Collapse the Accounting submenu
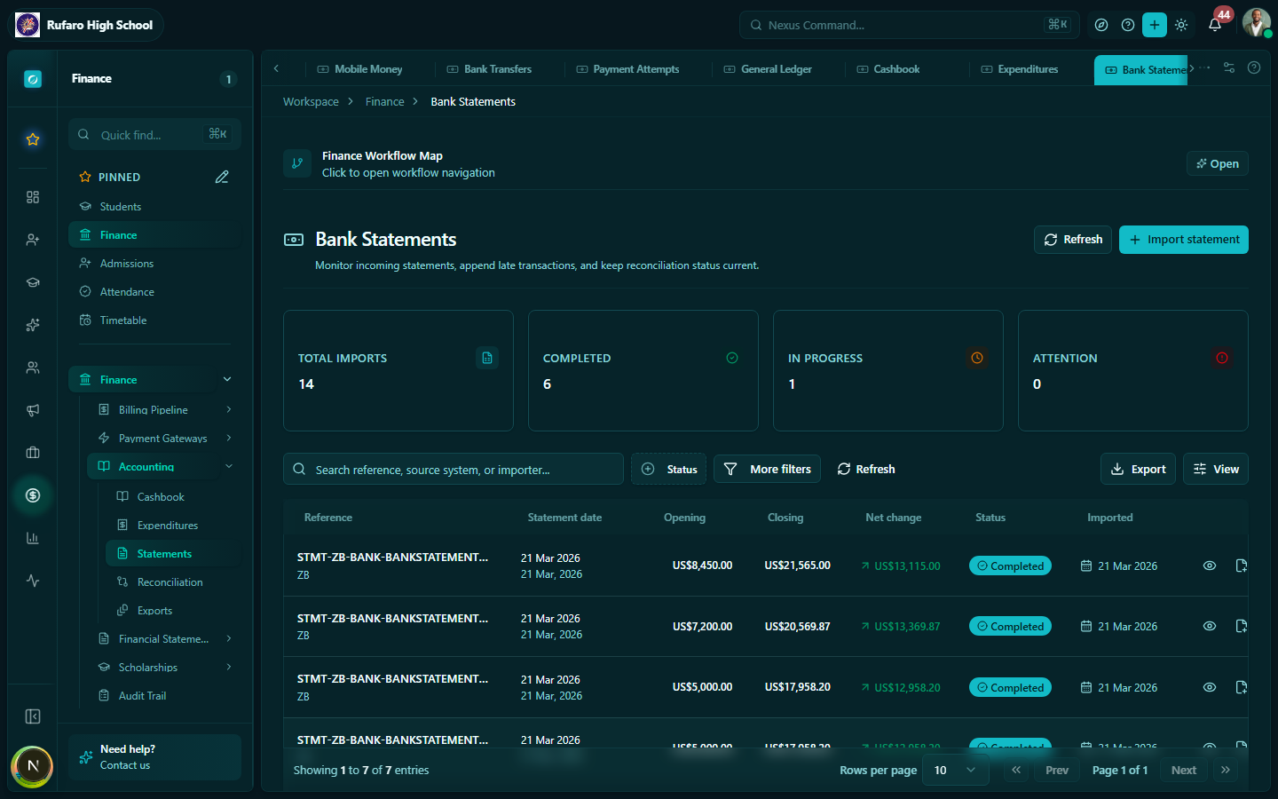Viewport: 1278px width, 799px height. (229, 466)
